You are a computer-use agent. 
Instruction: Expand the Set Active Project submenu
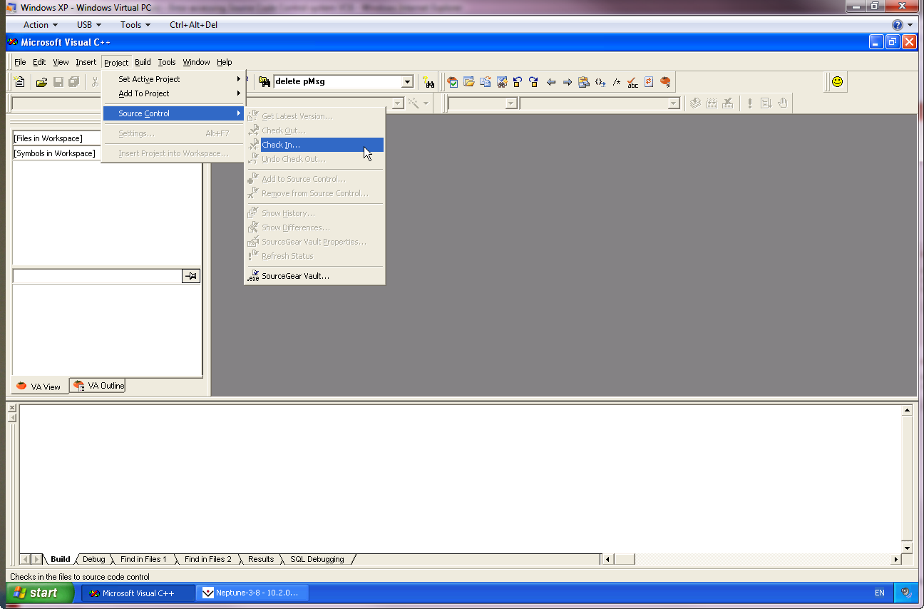click(173, 79)
